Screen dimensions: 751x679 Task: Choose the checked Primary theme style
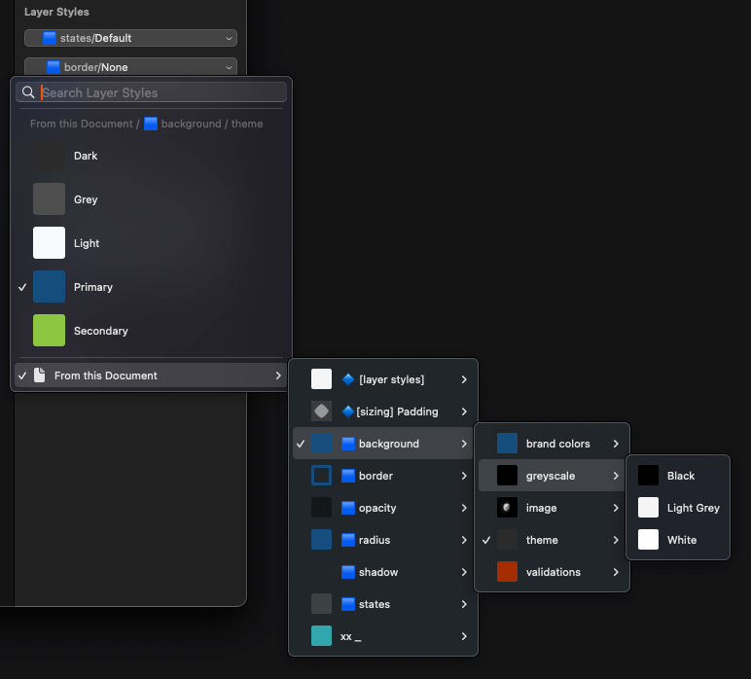pyautogui.click(x=151, y=287)
